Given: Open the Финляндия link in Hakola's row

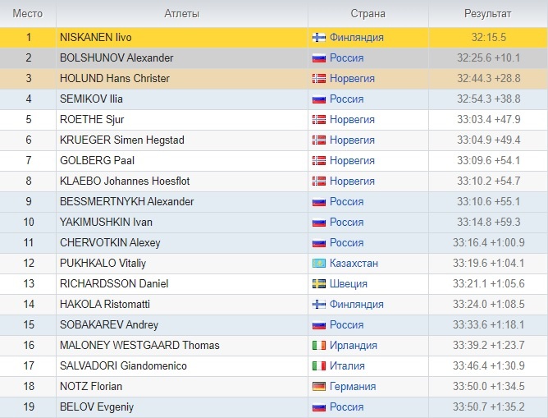Looking at the screenshot, I should [x=357, y=305].
